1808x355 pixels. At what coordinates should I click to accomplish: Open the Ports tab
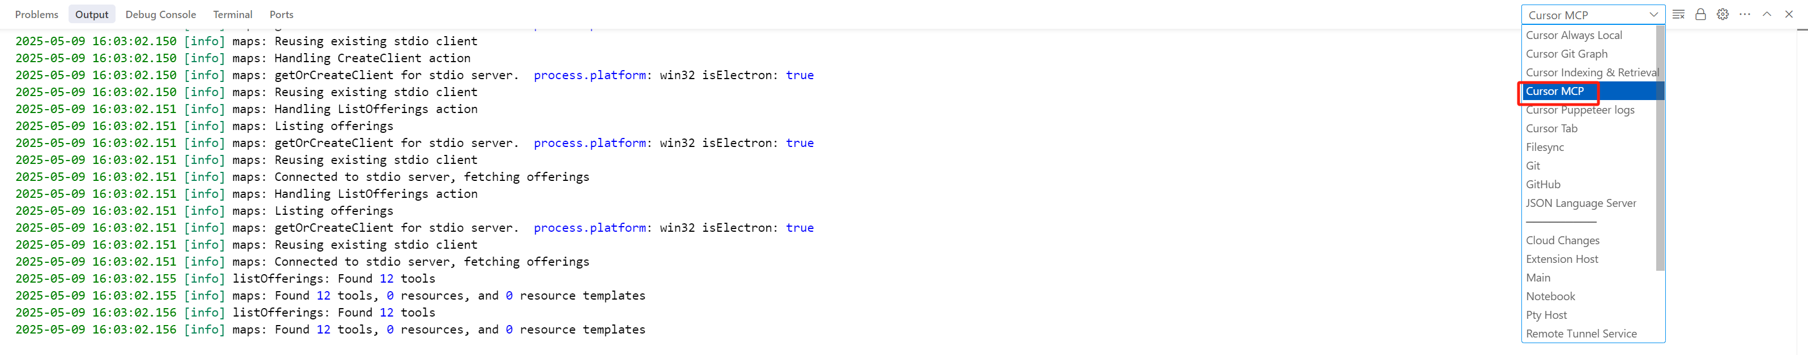tap(282, 15)
